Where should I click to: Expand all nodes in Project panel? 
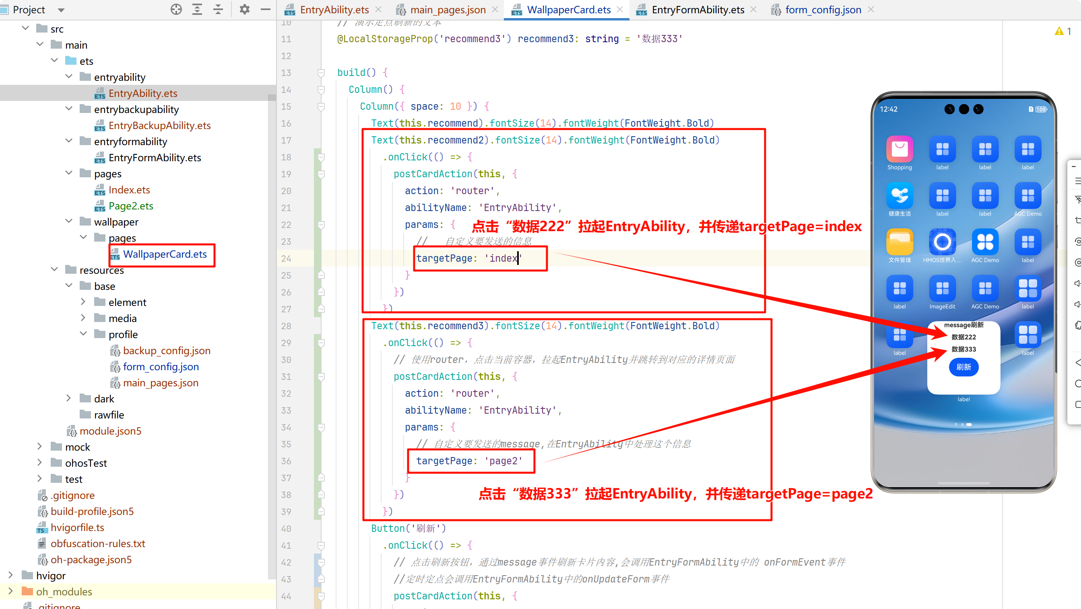tap(197, 9)
